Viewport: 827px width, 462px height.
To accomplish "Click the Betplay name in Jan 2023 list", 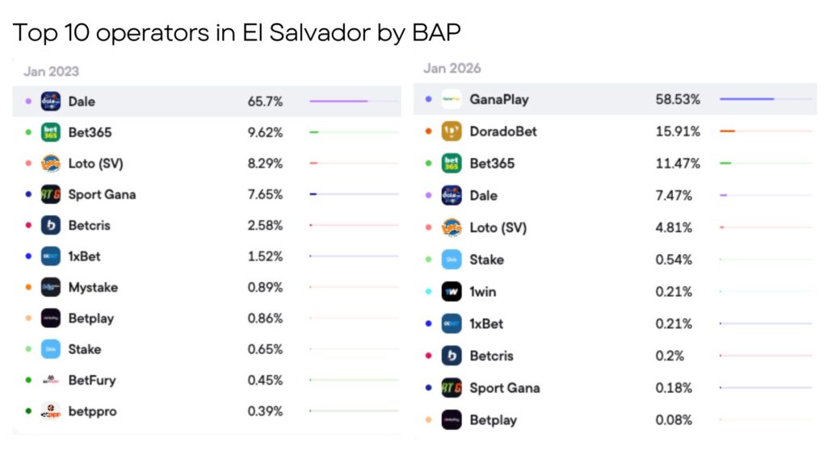I will click(x=90, y=318).
